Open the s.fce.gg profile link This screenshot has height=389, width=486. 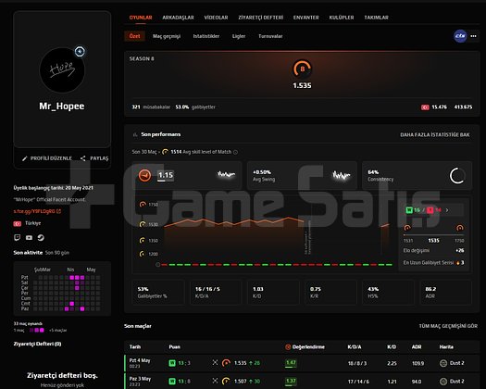click(x=37, y=211)
